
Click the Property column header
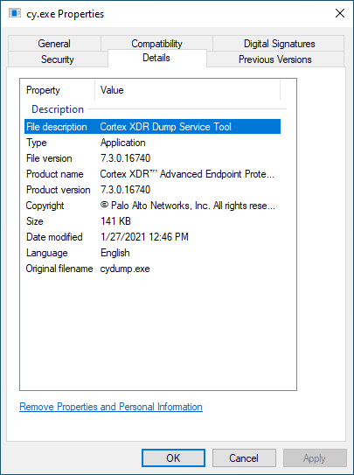[x=58, y=90]
